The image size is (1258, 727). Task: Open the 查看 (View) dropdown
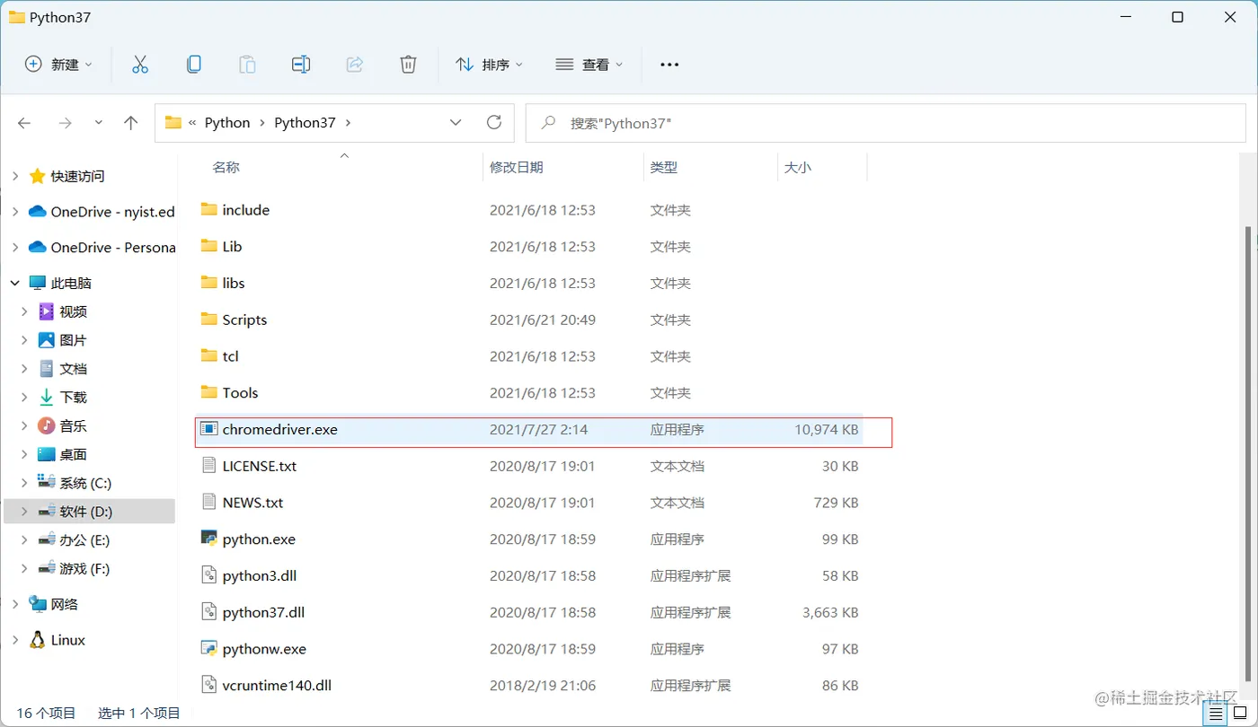[589, 65]
